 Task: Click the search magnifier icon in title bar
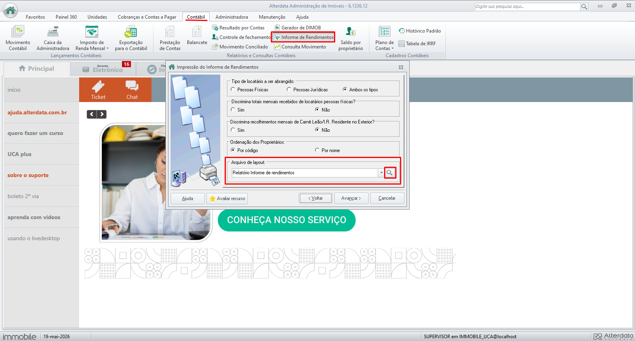point(584,7)
